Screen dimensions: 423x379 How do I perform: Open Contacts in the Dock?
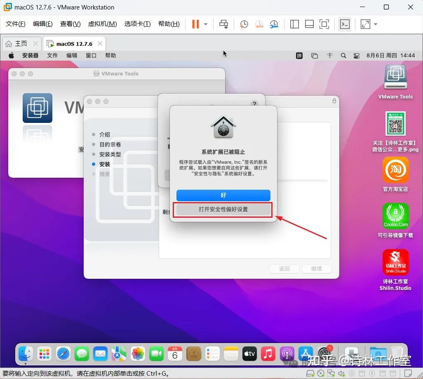coord(194,353)
